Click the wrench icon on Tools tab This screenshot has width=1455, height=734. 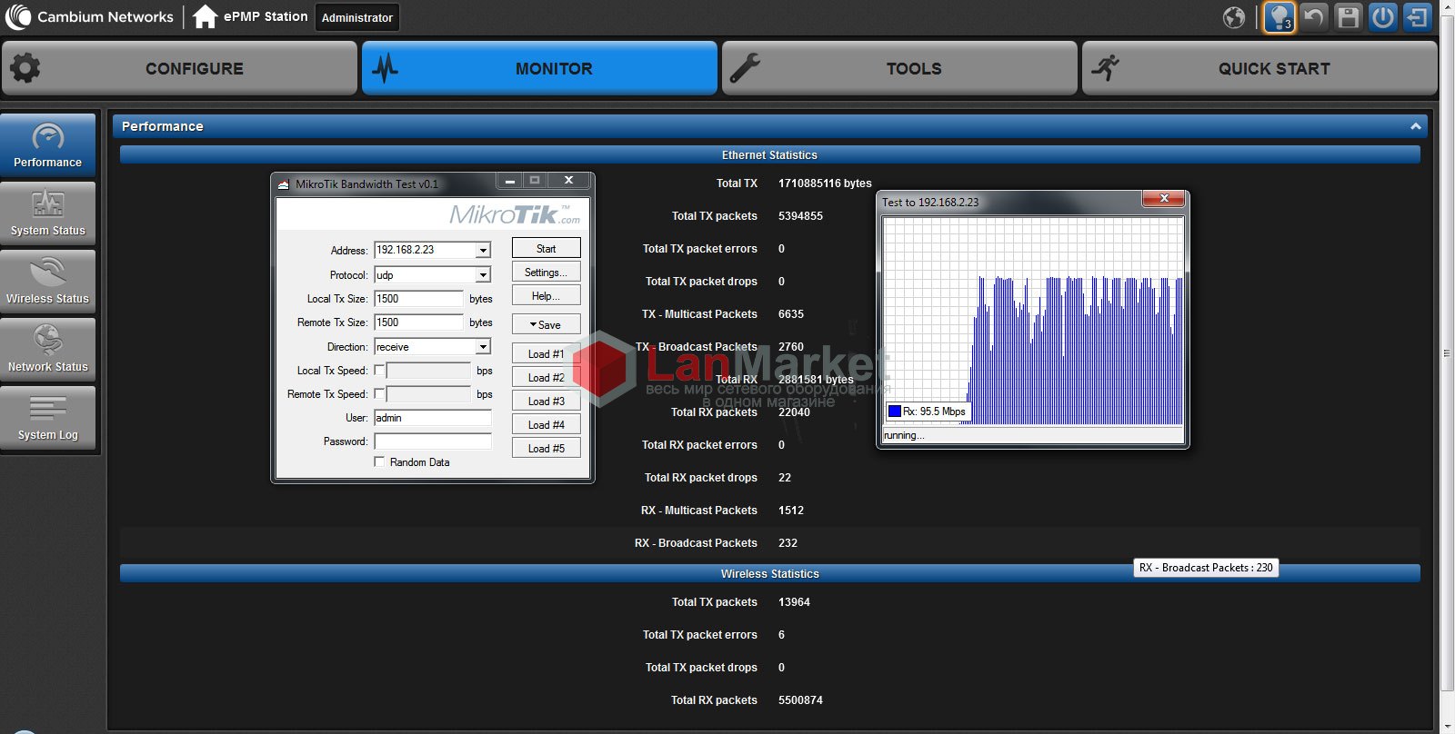click(x=746, y=68)
